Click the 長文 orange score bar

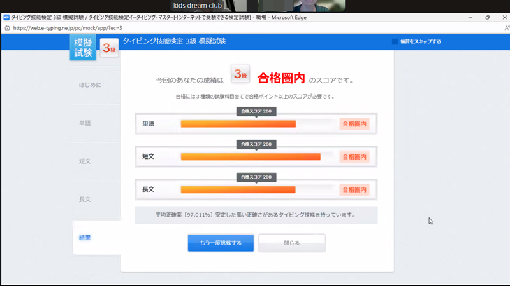(x=238, y=189)
